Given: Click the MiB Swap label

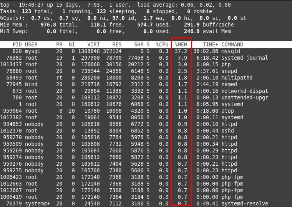Looking at the screenshot, I should (14, 31).
